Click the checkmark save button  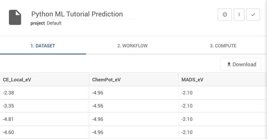253,15
